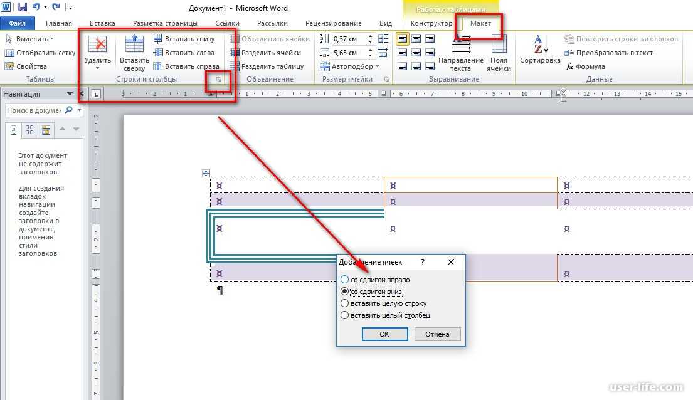Undo the last action
This screenshot has height=400, width=693.
pyautogui.click(x=36, y=7)
